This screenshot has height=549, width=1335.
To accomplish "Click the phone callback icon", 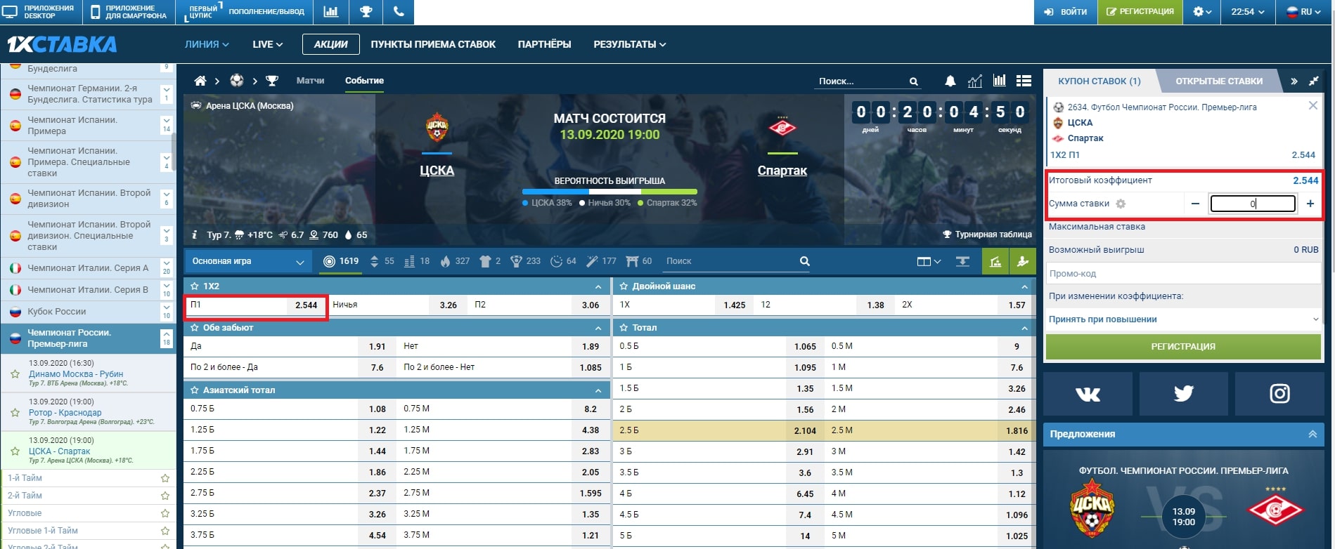I will pyautogui.click(x=399, y=12).
